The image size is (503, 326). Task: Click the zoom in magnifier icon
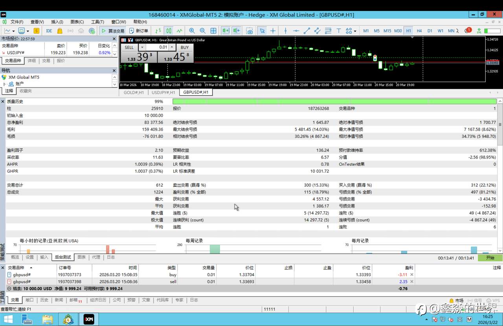click(x=192, y=31)
